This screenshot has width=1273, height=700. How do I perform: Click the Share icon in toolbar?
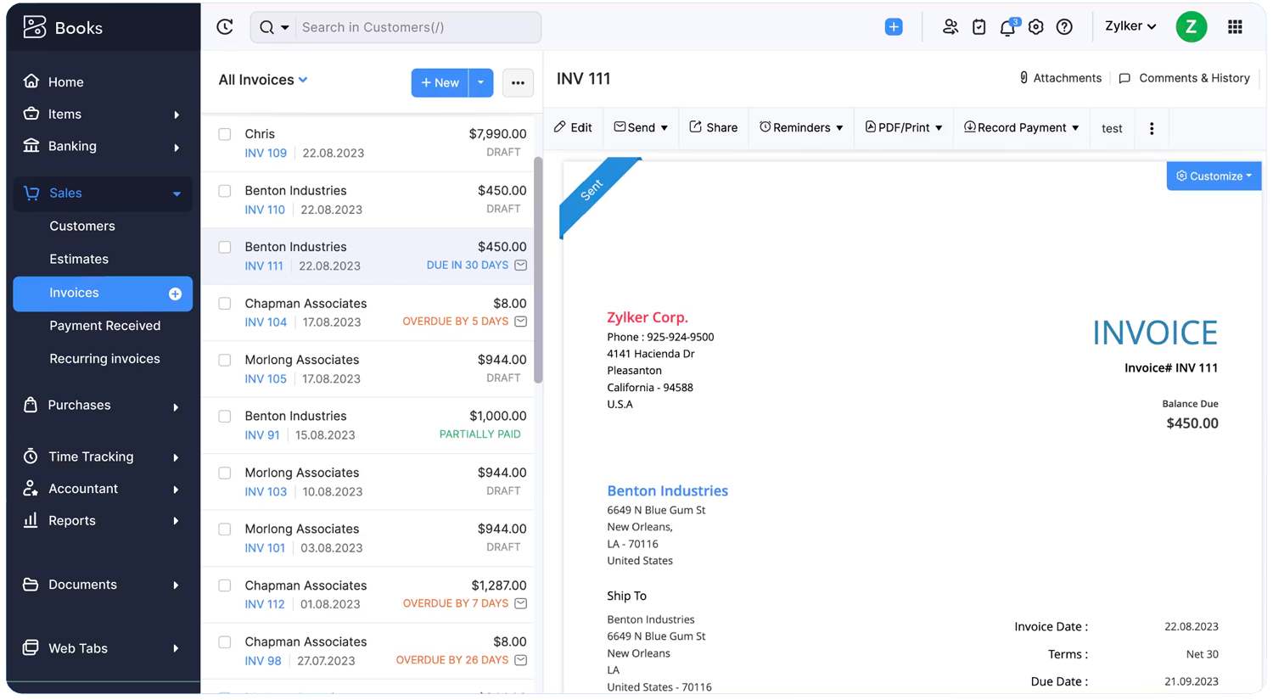coord(695,127)
